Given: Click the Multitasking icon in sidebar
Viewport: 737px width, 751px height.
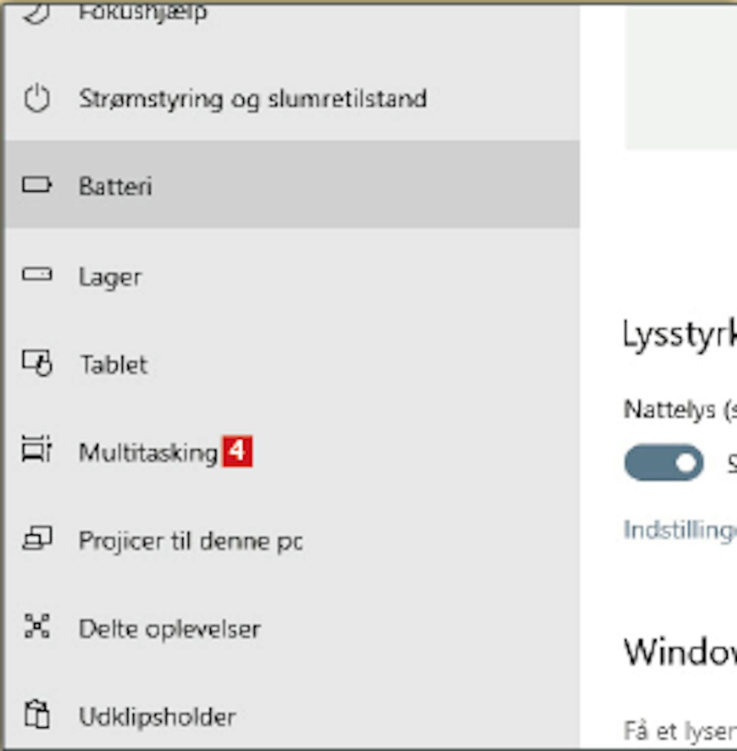Looking at the screenshot, I should [37, 449].
